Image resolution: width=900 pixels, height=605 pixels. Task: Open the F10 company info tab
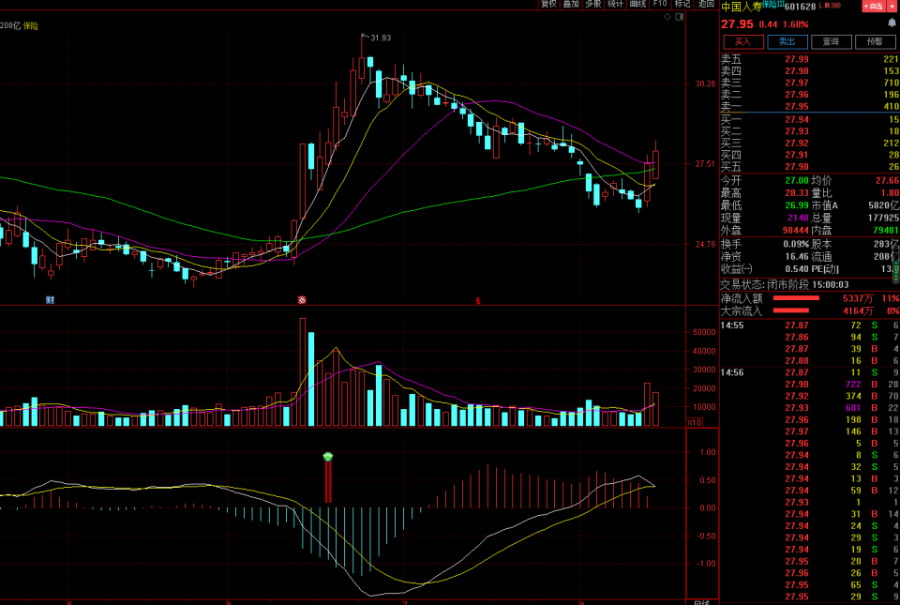[x=661, y=5]
